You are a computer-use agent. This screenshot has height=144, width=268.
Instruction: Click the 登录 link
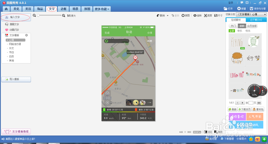pyautogui.click(x=230, y=3)
